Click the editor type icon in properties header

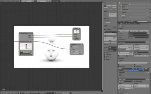pyautogui.click(x=119, y=22)
